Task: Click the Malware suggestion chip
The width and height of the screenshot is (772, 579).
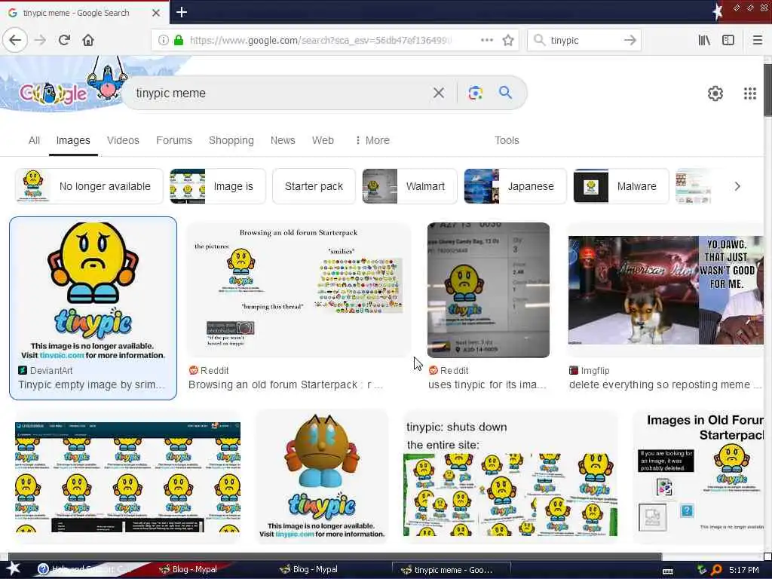Action: click(x=621, y=186)
